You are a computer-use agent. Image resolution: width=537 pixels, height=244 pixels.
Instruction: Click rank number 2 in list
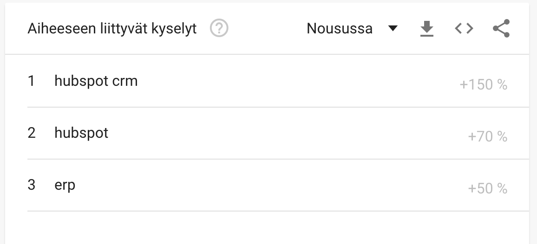(31, 133)
